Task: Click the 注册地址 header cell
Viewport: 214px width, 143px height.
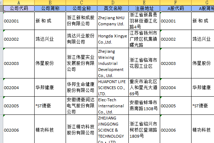Action: point(144,8)
